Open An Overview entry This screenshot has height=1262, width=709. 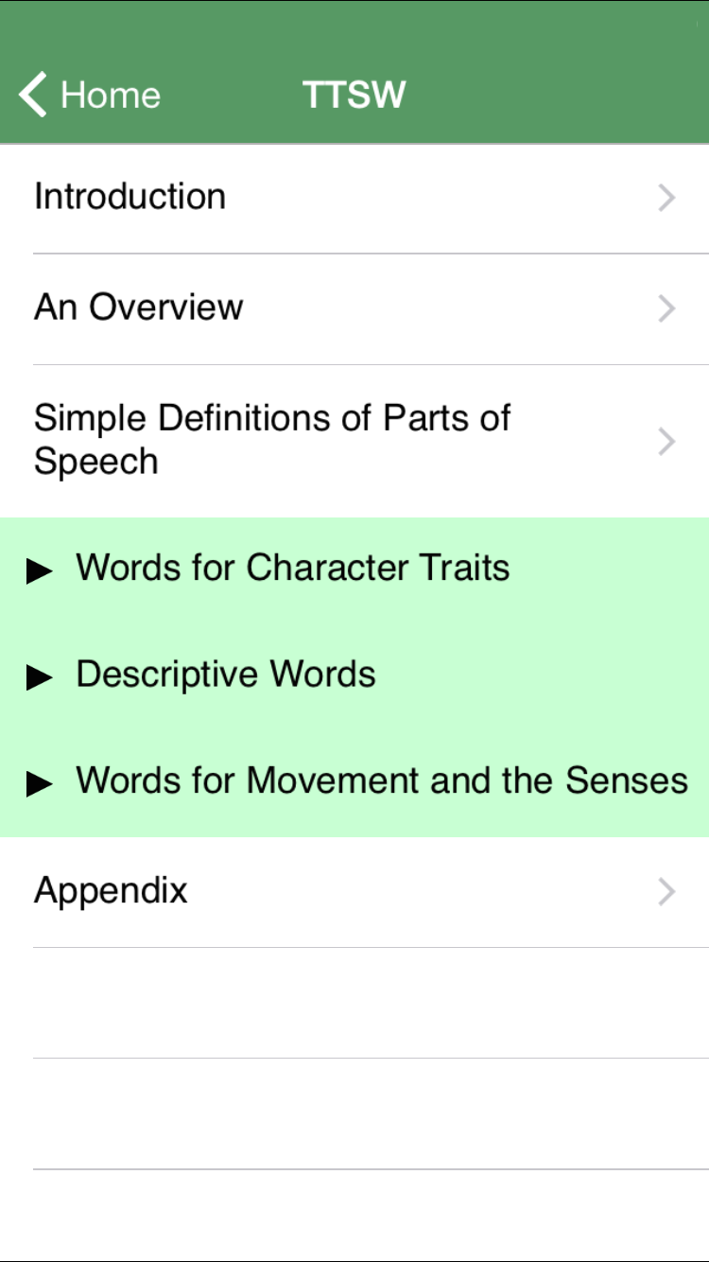tap(139, 307)
